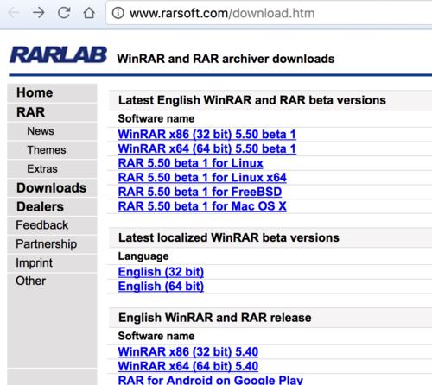Open RAR 5.50 beta 1 for FreeBSD
Viewport: 432px width, 385px height.
coord(200,192)
